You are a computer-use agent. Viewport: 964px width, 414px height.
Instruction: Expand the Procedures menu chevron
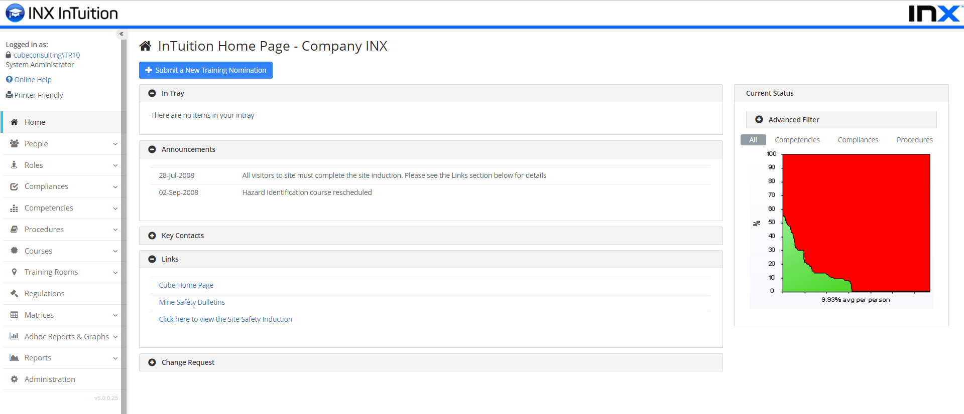click(x=115, y=230)
